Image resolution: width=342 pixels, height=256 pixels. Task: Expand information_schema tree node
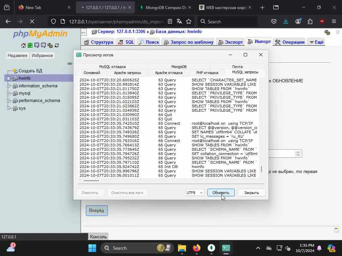tap(8, 86)
